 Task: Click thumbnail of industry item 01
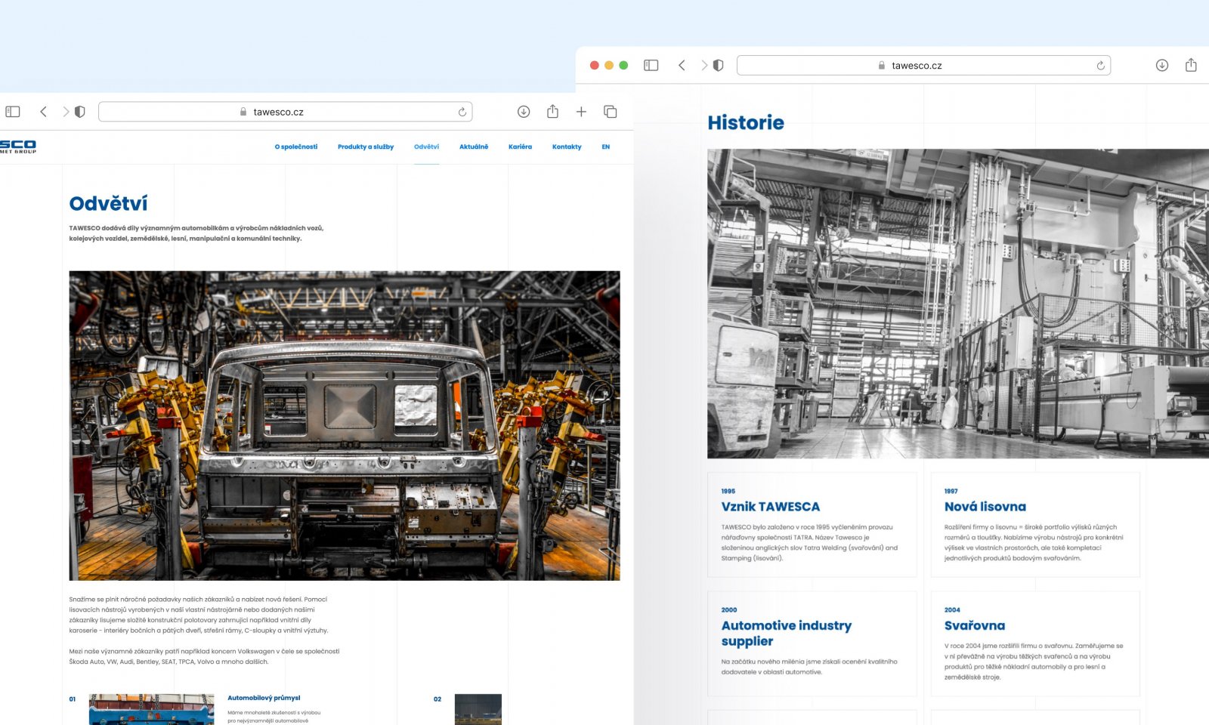point(151,709)
